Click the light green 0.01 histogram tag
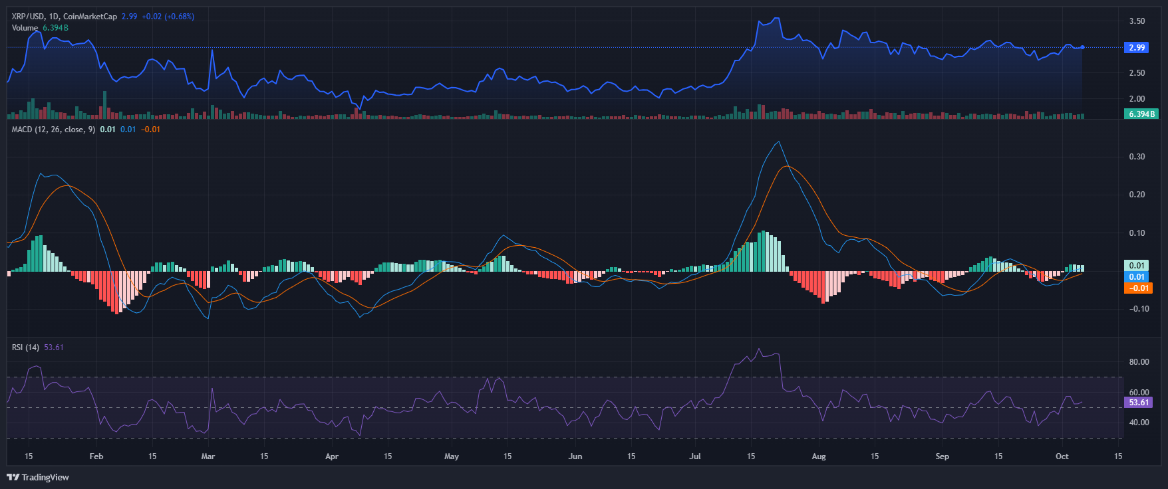Viewport: 1168px width, 489px height. pos(1137,266)
